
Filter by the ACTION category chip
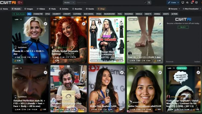click(174, 14)
